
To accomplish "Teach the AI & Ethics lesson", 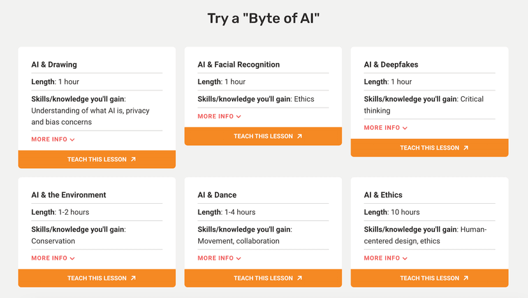I will tap(429, 278).
